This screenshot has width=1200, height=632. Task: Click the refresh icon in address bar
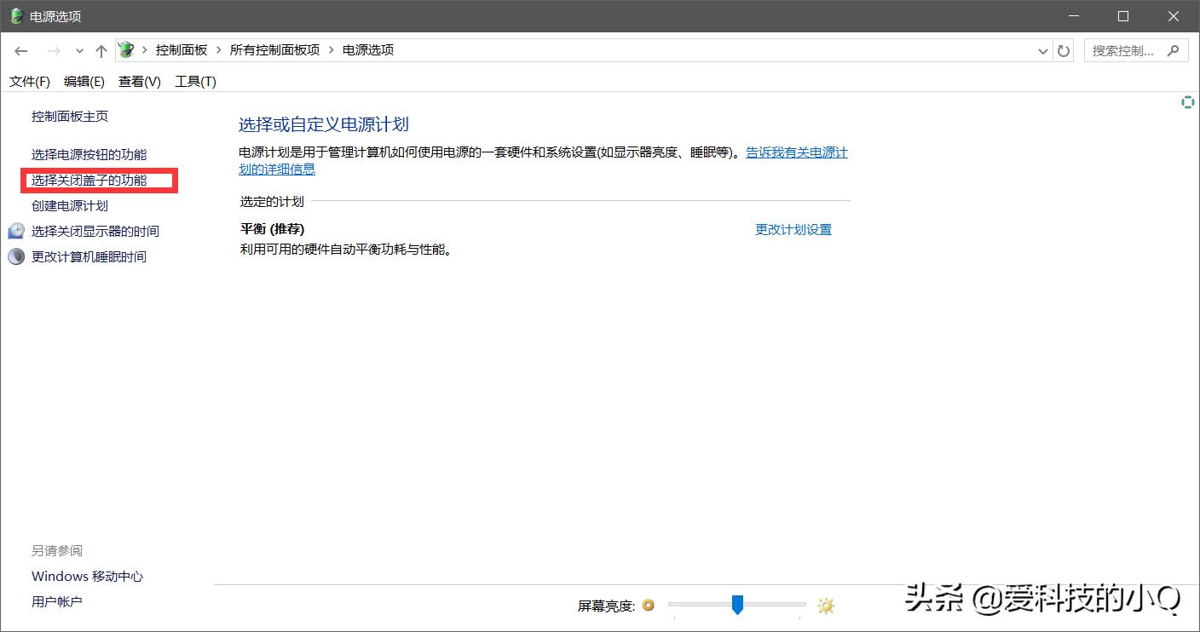pyautogui.click(x=1063, y=50)
